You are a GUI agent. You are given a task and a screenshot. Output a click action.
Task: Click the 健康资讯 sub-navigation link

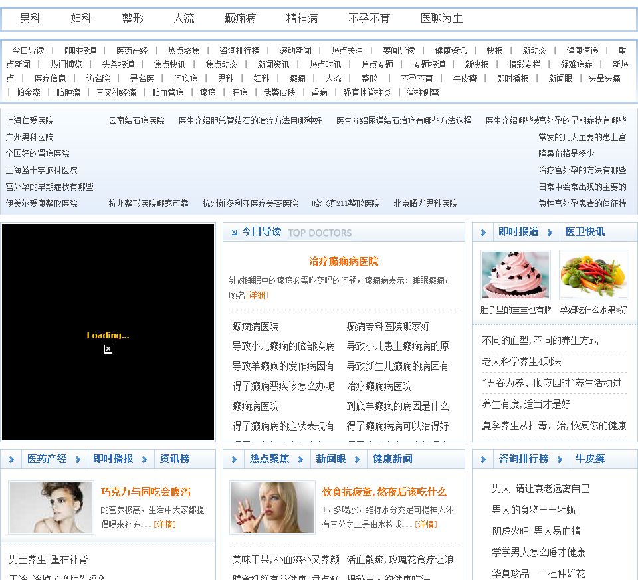click(451, 50)
